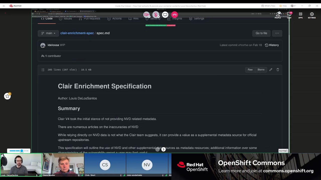Viewport: 321px width, 180px height.
Task: Open meeting Settings gear
Action: [312, 15]
